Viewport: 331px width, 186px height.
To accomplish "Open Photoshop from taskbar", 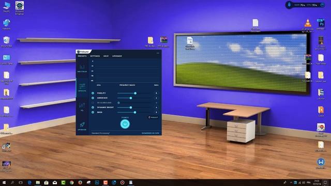I will pyautogui.click(x=97, y=182).
